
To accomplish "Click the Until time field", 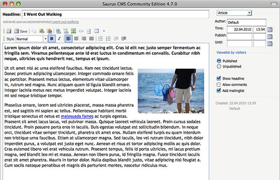I will (260, 44).
